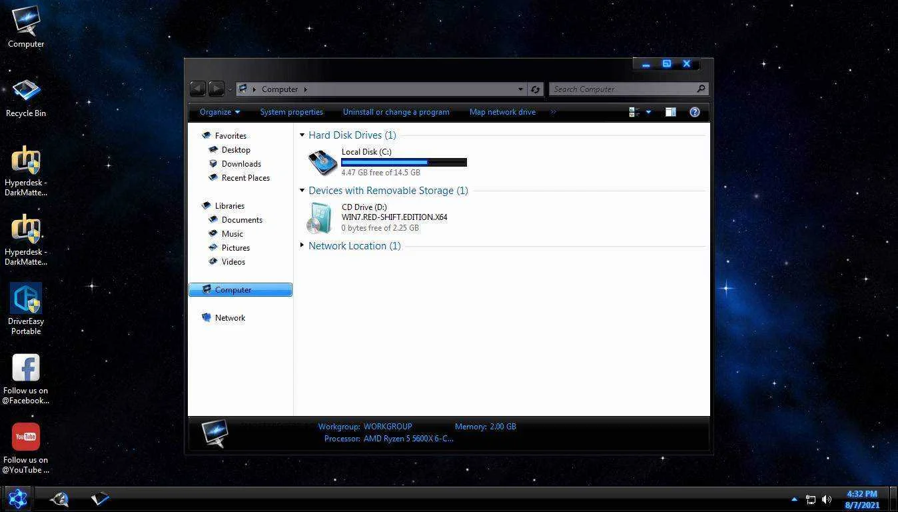898x512 pixels.
Task: Click the Processor AMD Ryzen 5 detail
Action: click(389, 439)
